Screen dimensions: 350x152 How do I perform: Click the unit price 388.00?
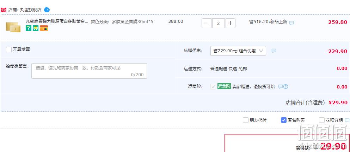pos(176,21)
